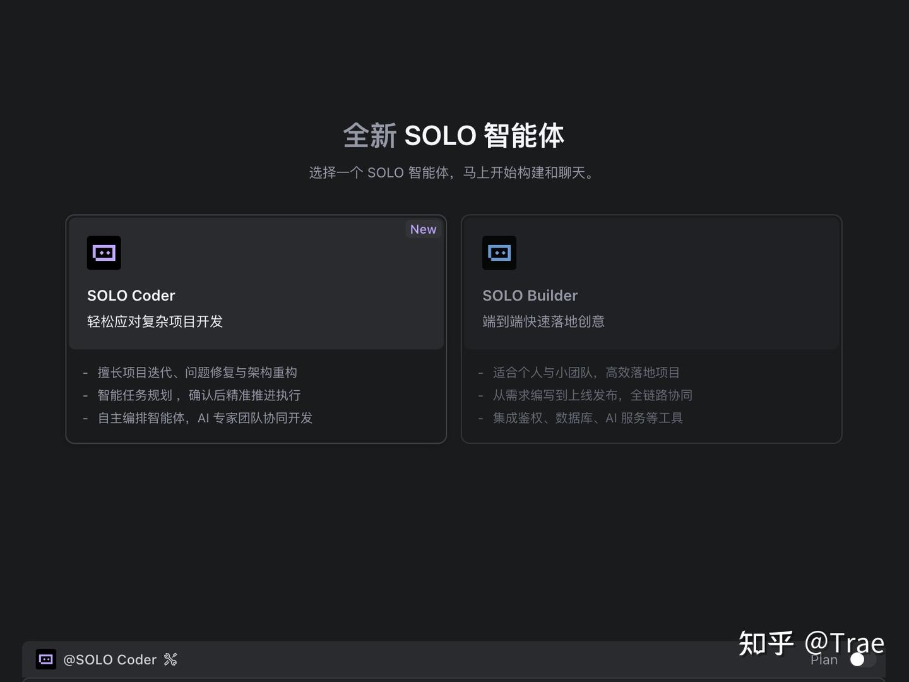Expand the SOLO Builder card details
Image resolution: width=909 pixels, height=682 pixels.
pyautogui.click(x=651, y=283)
